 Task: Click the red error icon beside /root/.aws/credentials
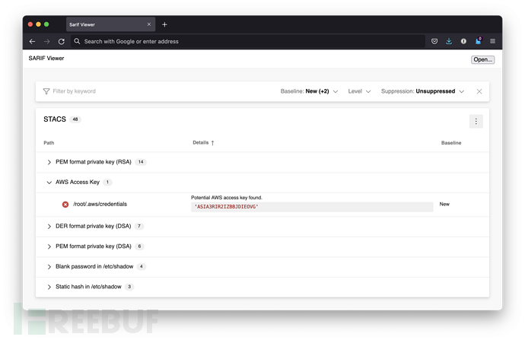pyautogui.click(x=65, y=204)
